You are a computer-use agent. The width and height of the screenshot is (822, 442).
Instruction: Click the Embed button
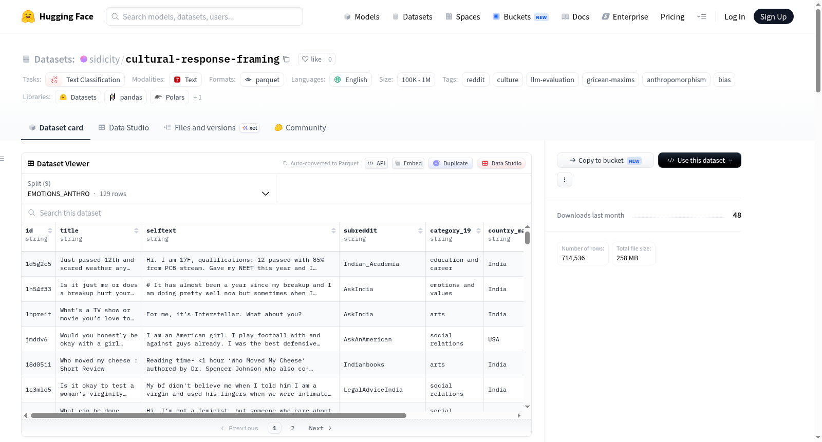click(x=408, y=163)
